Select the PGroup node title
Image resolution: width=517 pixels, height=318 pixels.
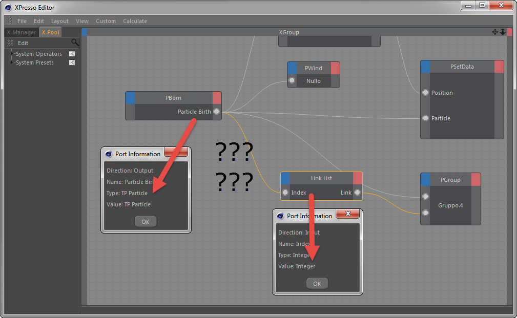point(450,180)
